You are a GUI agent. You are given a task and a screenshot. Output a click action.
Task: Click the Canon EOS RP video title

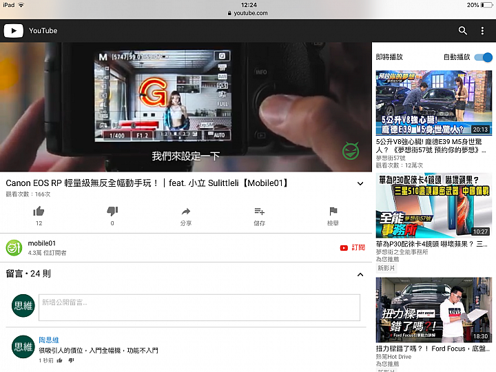pos(147,183)
